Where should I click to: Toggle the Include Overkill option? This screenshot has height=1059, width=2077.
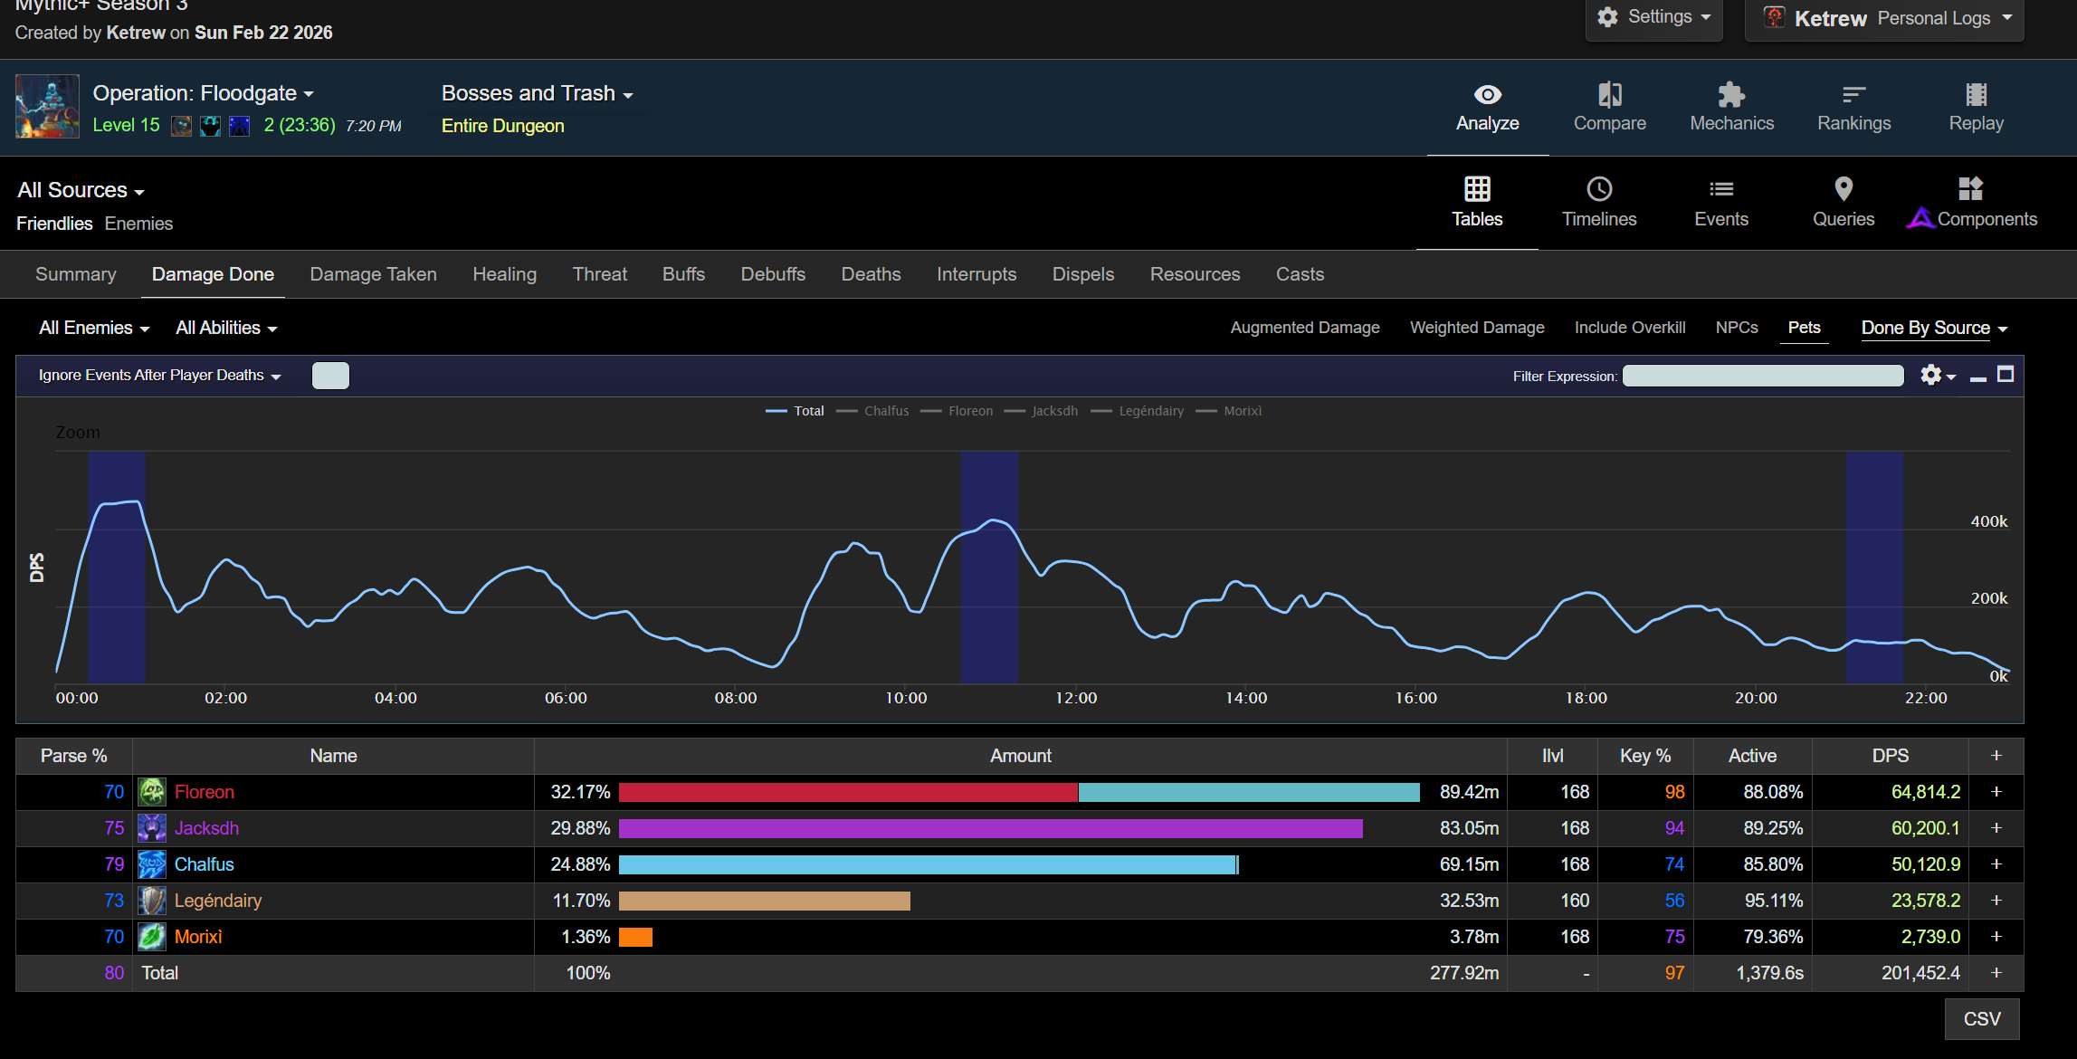(1629, 328)
